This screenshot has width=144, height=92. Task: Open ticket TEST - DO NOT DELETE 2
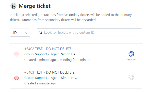click(x=55, y=72)
